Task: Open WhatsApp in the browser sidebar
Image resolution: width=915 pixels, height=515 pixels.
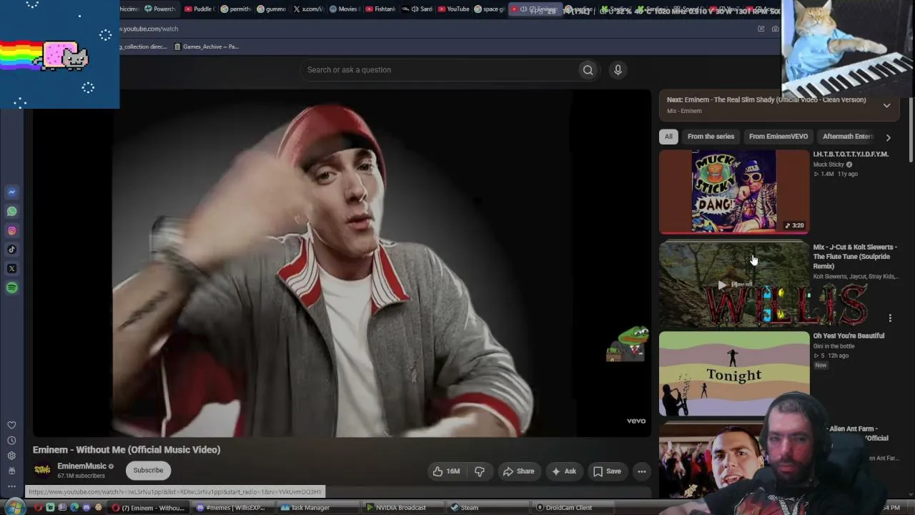Action: click(x=11, y=211)
